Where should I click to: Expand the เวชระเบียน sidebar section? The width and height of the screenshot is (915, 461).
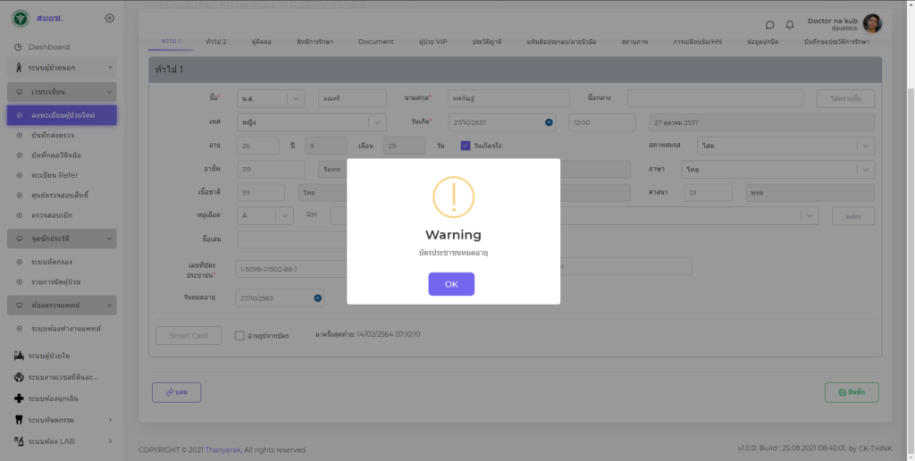point(62,92)
